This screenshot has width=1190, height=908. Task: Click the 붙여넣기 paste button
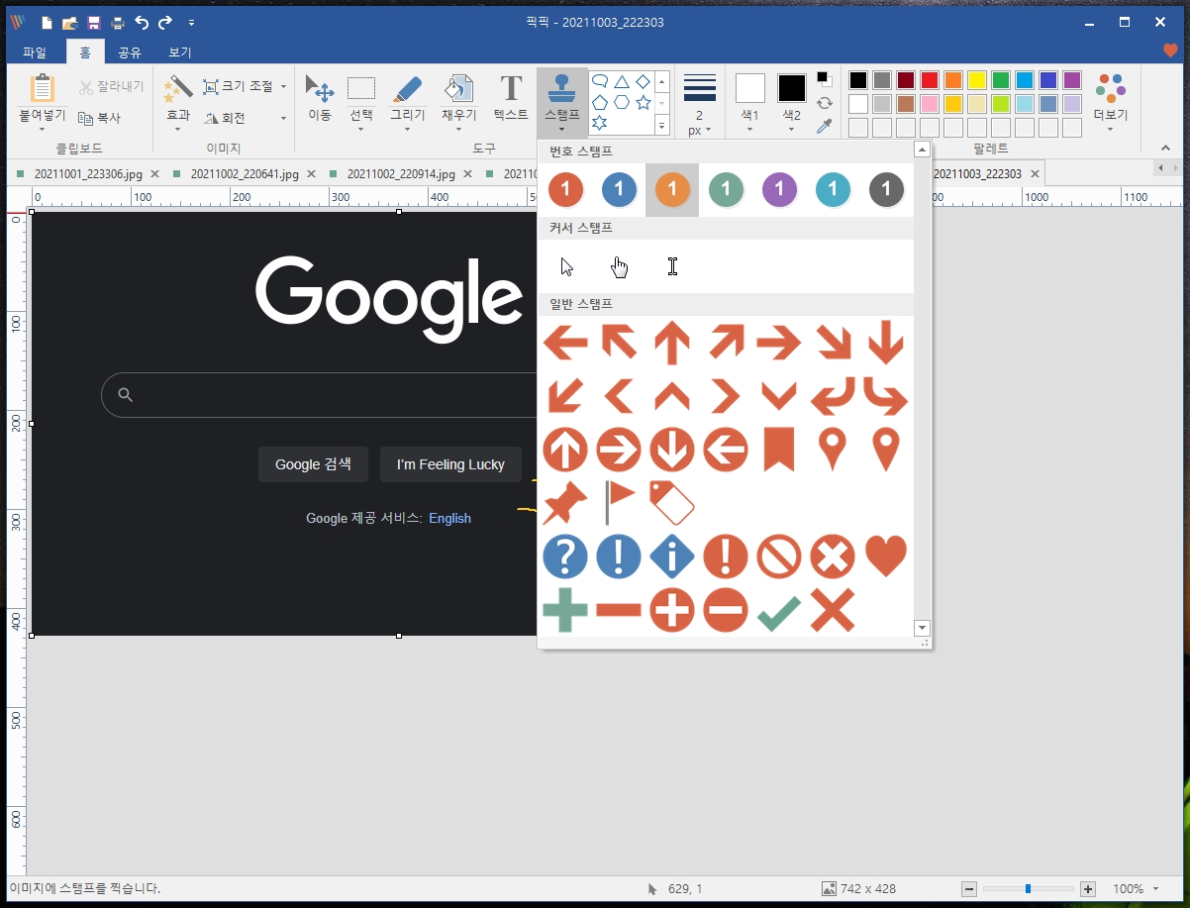click(43, 98)
